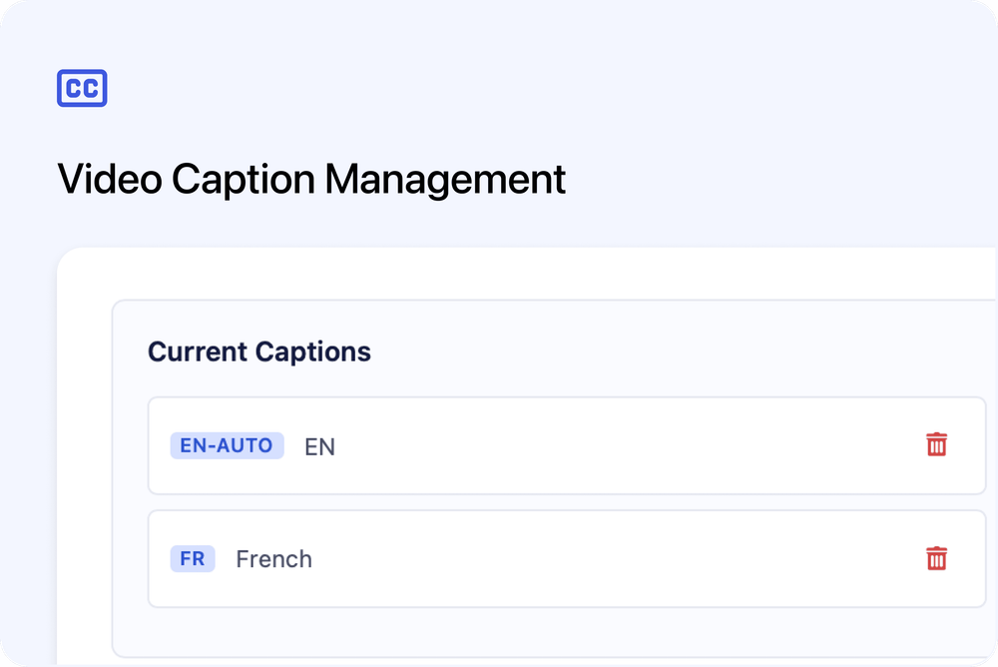Select the FR language badge
Viewport: 998px width, 667px height.
[x=193, y=558]
